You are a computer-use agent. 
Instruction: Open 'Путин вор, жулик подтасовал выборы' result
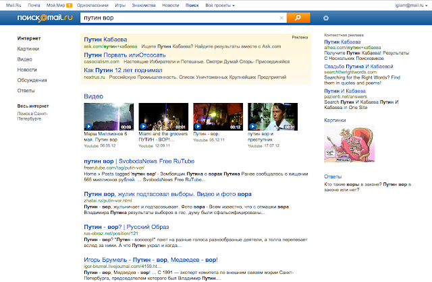(x=167, y=194)
